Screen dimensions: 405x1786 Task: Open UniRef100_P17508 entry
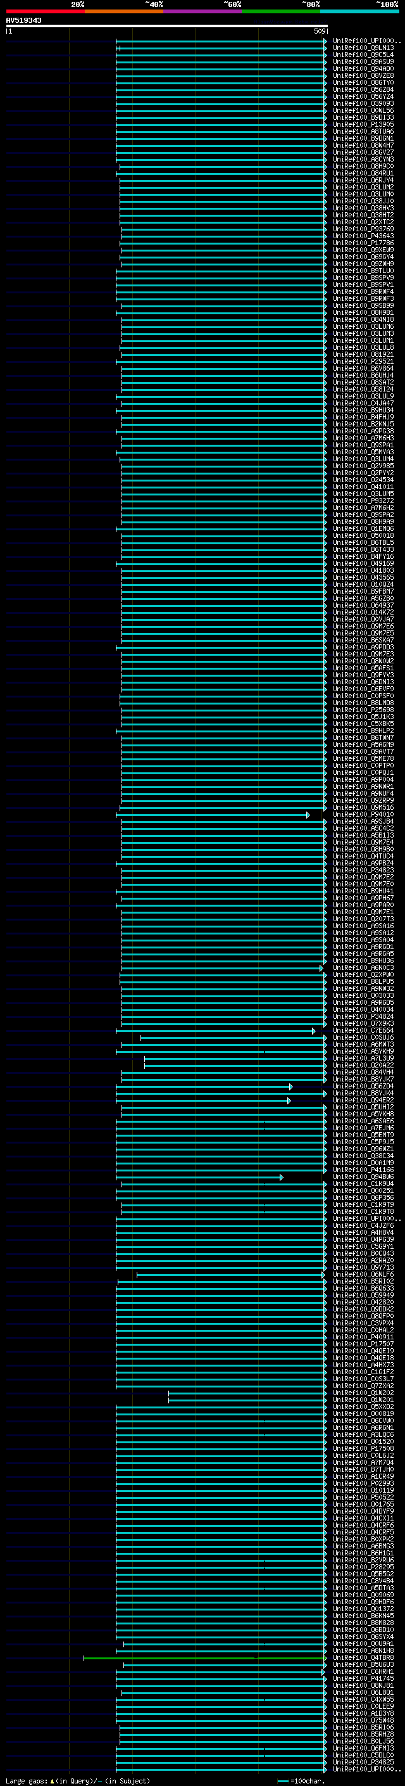pos(363,1448)
